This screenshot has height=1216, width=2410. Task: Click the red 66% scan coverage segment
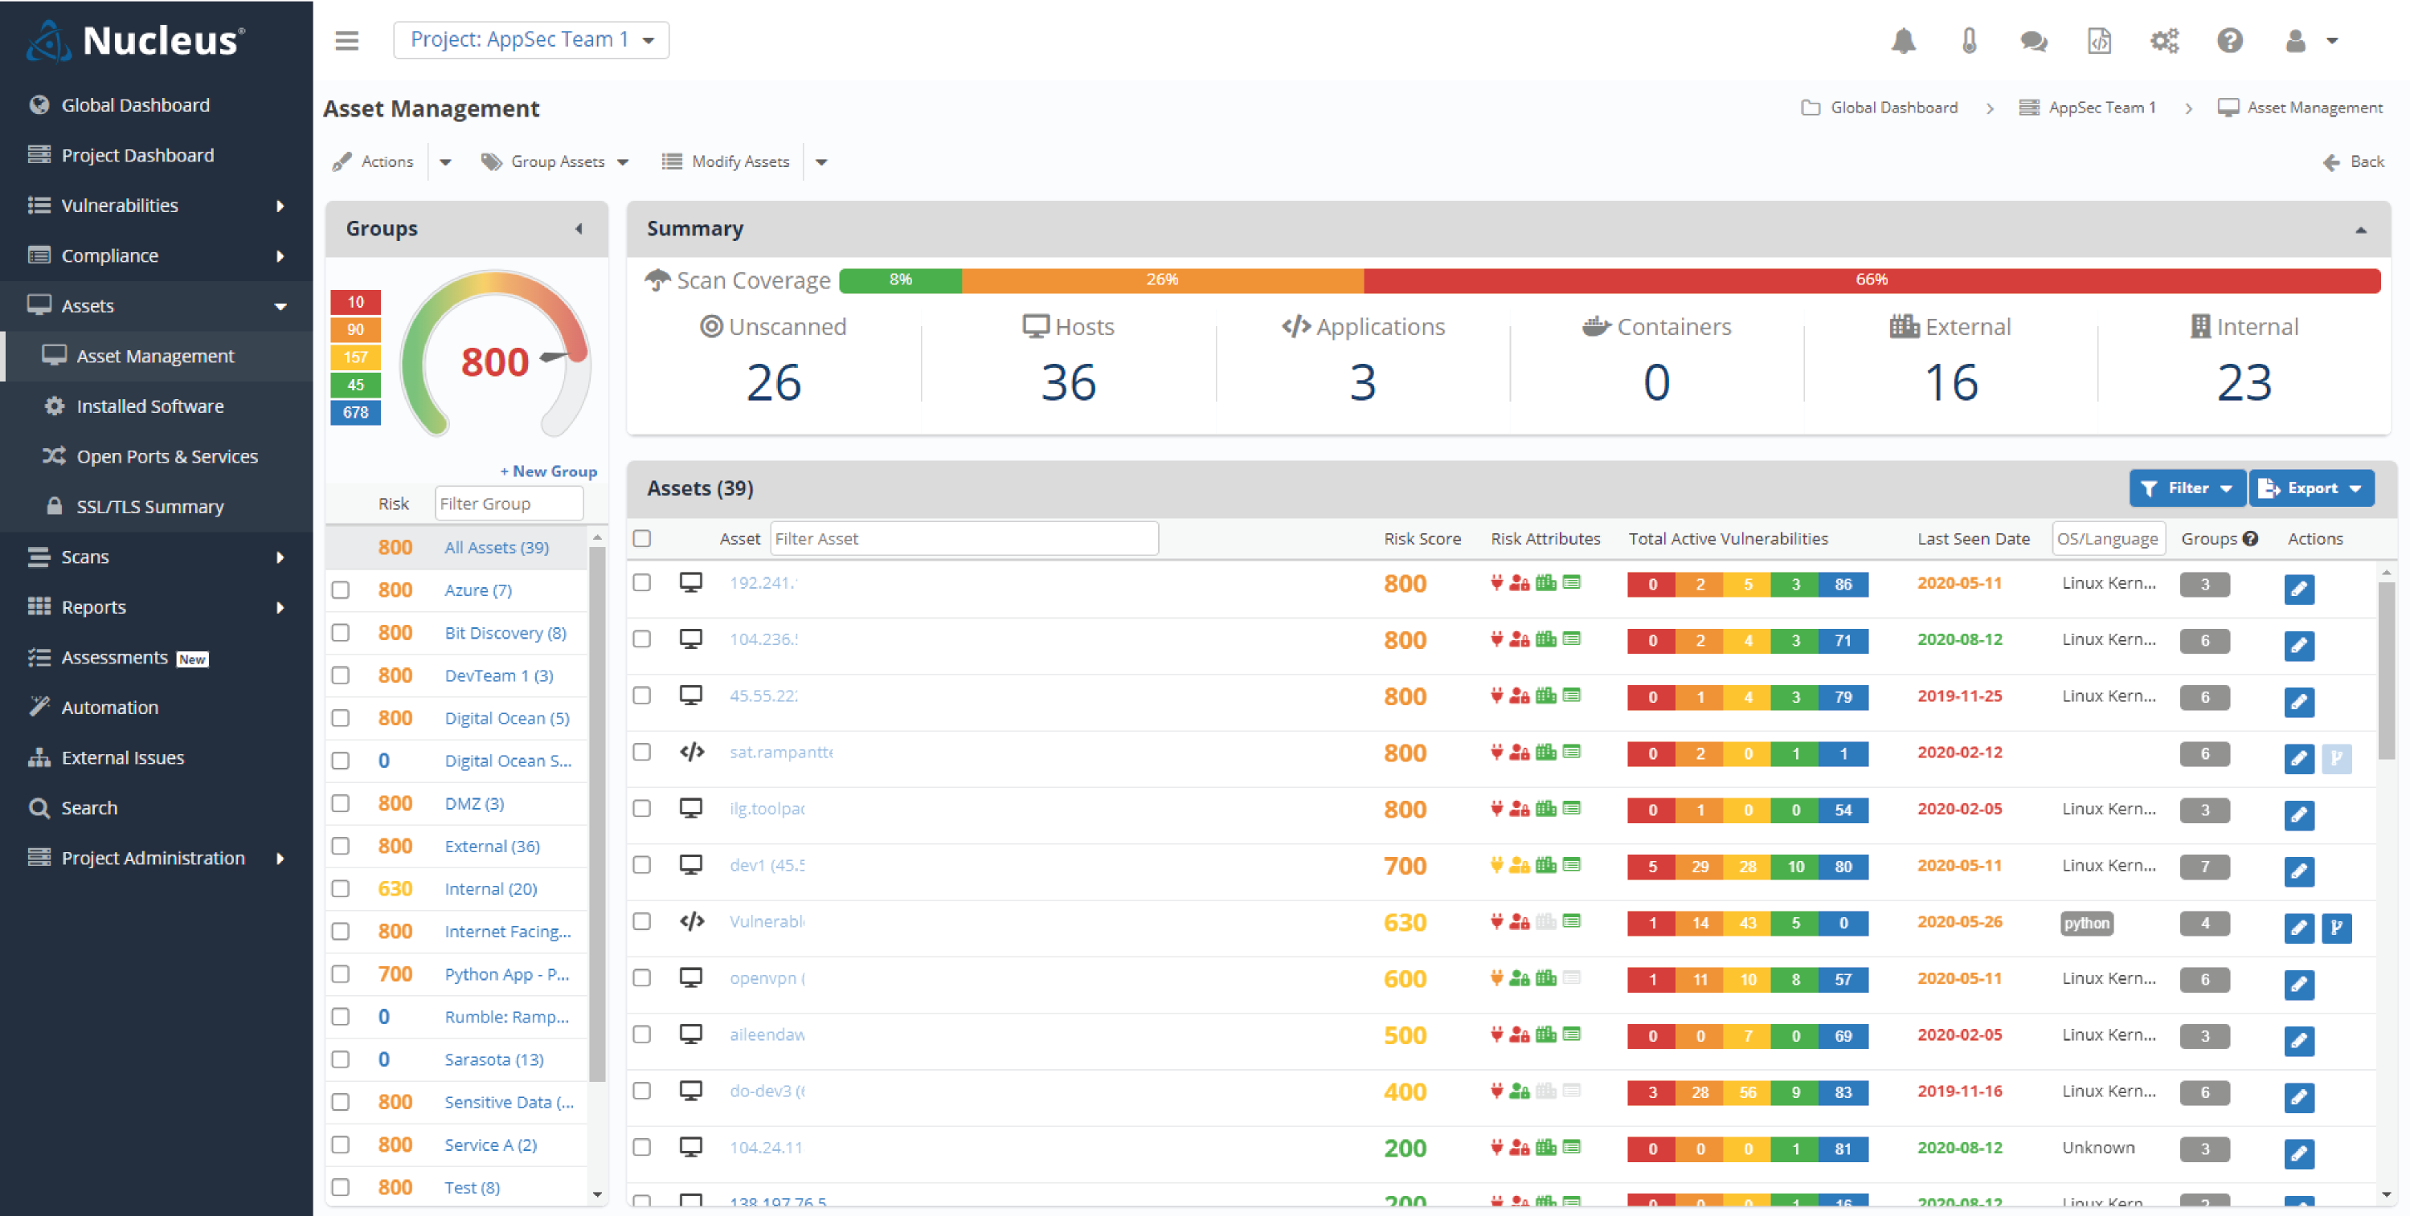click(x=1872, y=280)
